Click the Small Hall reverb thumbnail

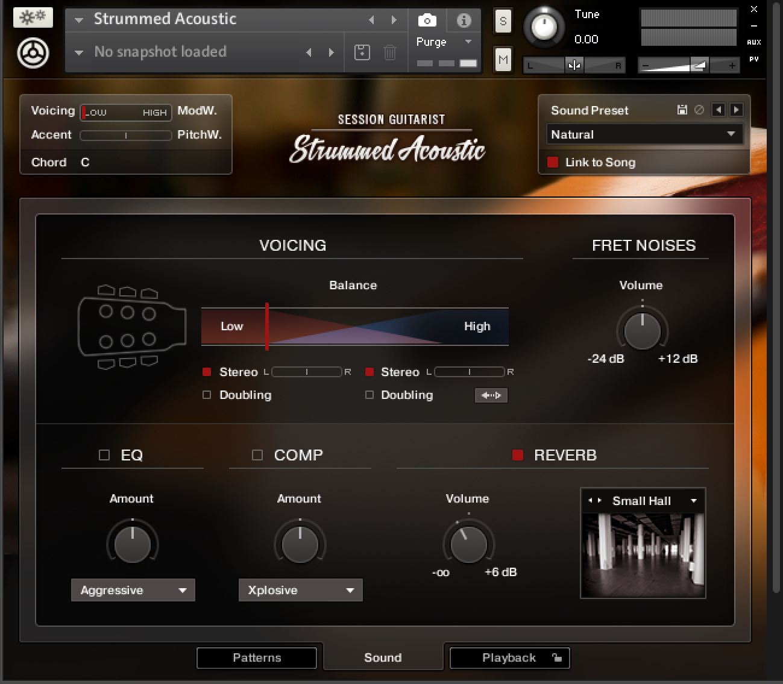click(643, 555)
